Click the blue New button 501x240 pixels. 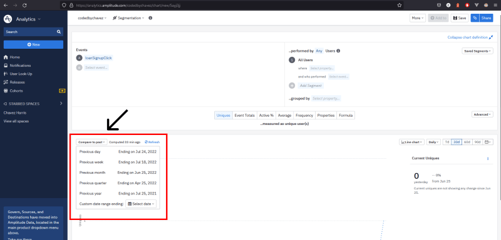click(x=34, y=44)
